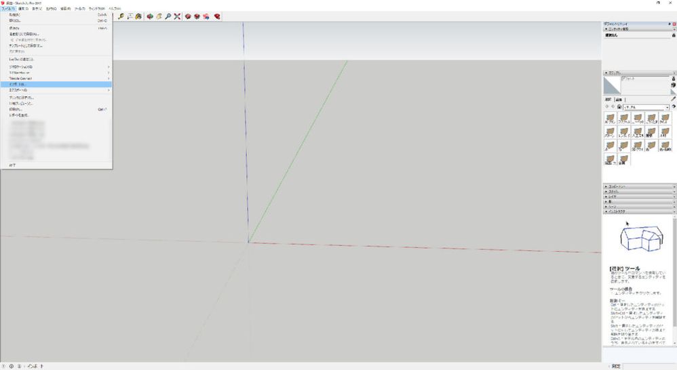
Task: Open the 石 materials folder
Action: point(624,145)
